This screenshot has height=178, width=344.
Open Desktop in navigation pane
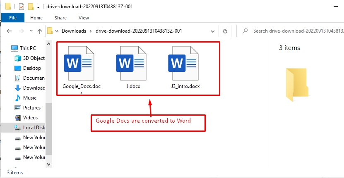click(x=27, y=68)
